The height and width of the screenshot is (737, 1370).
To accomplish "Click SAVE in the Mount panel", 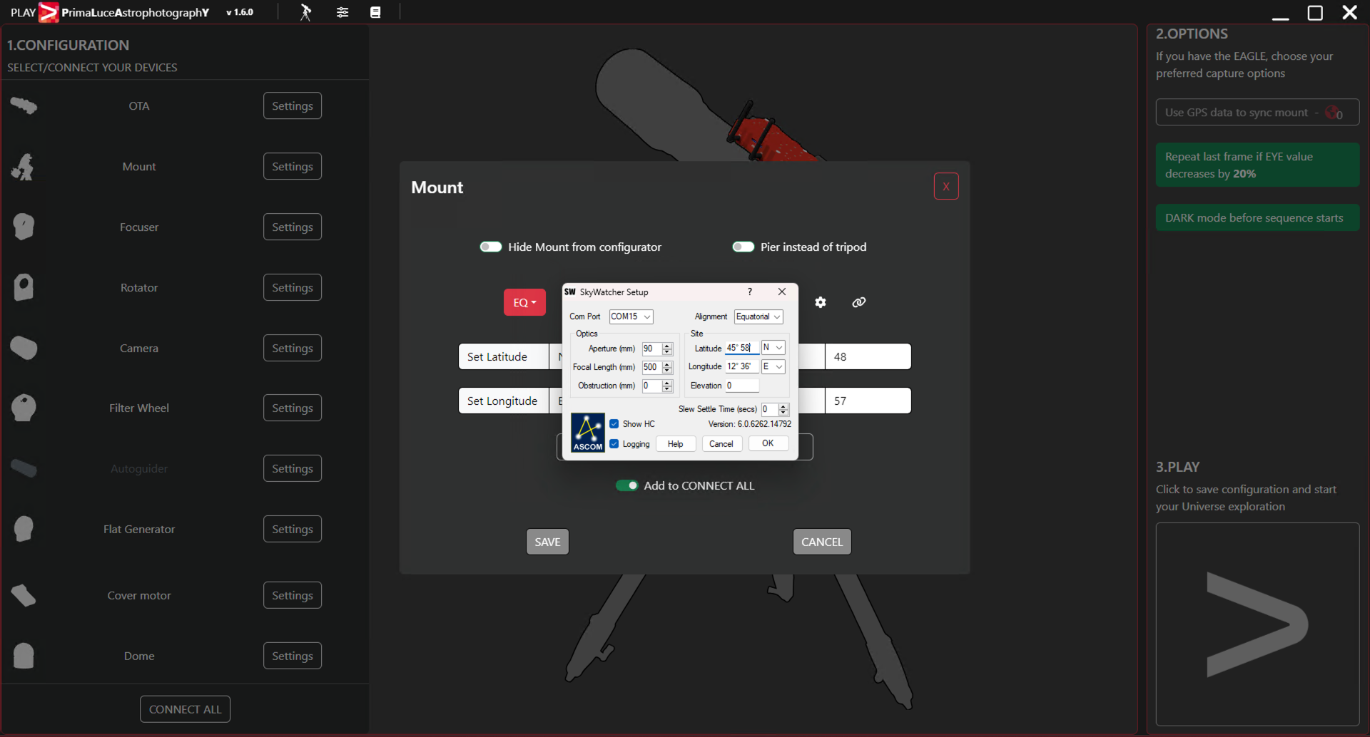I will tap(547, 542).
